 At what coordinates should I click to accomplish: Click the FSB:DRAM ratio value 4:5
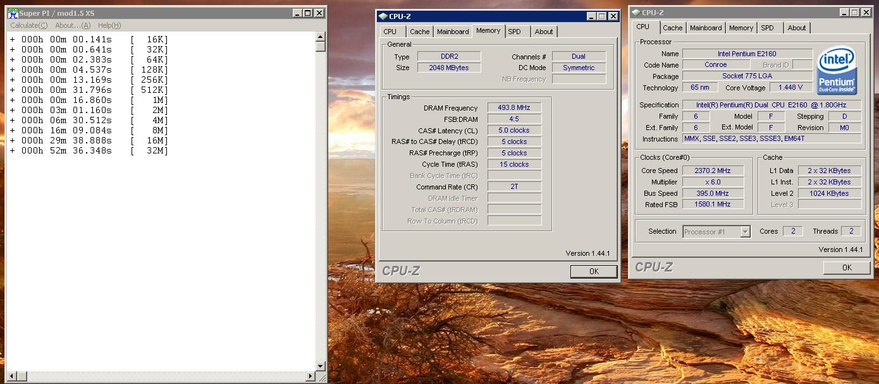pyautogui.click(x=514, y=119)
